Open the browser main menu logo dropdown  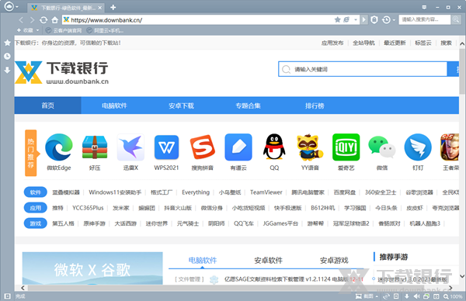pyautogui.click(x=12, y=6)
